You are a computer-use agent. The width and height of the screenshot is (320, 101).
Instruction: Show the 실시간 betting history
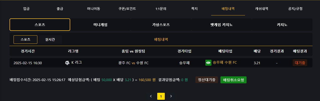(x=50, y=40)
